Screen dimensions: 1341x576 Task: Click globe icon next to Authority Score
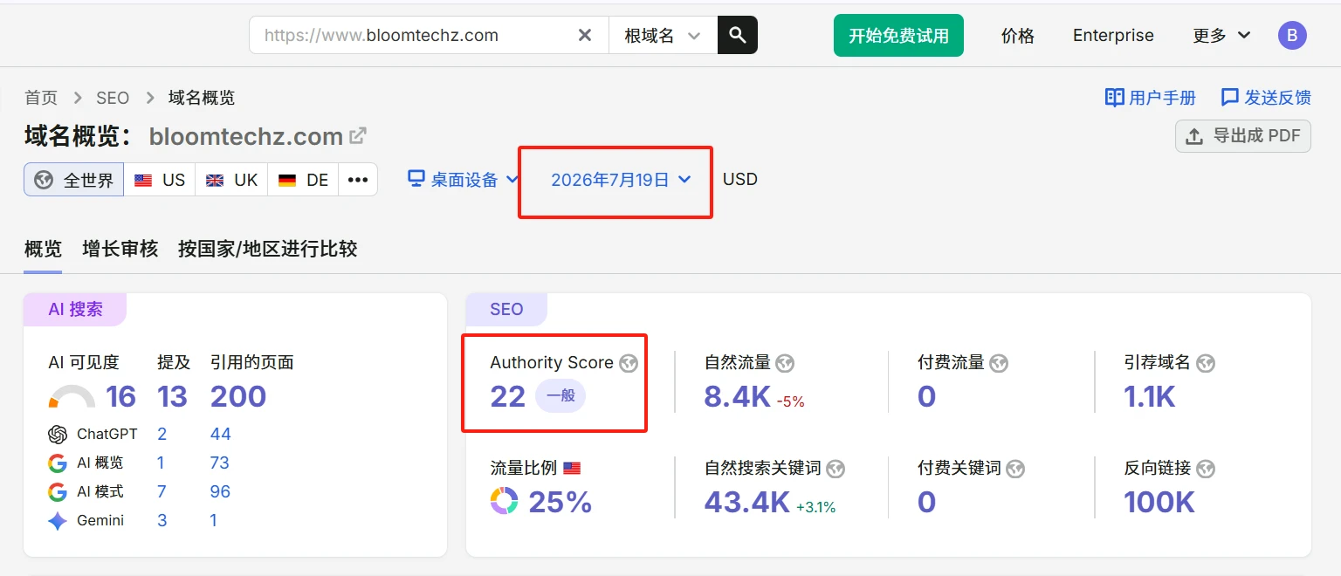tap(629, 363)
